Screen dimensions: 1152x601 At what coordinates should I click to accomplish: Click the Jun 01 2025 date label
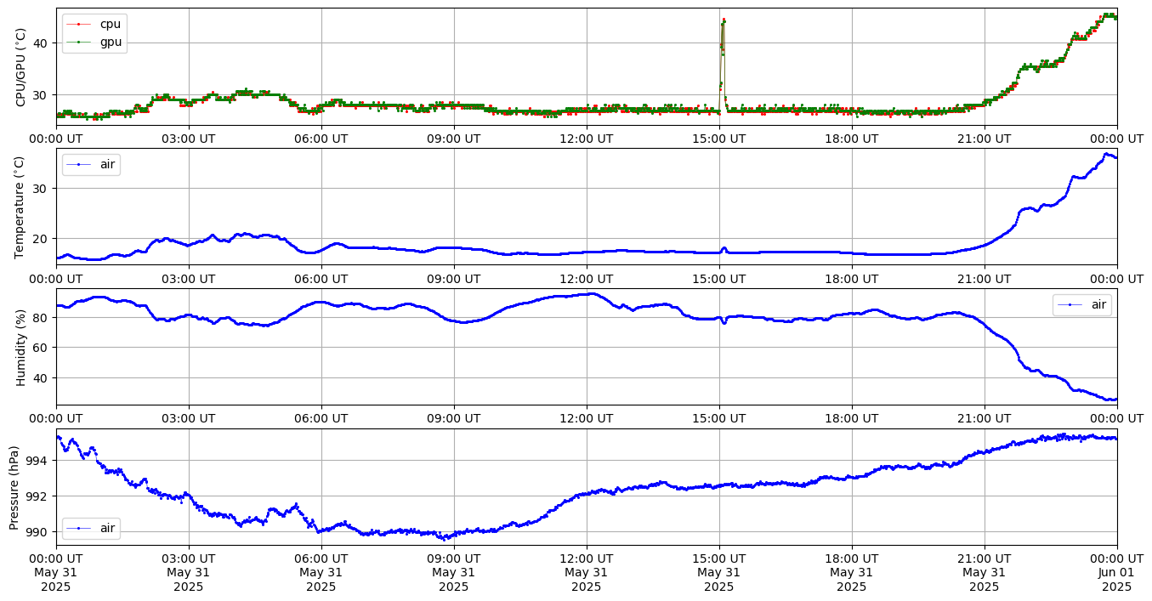pos(1116,579)
